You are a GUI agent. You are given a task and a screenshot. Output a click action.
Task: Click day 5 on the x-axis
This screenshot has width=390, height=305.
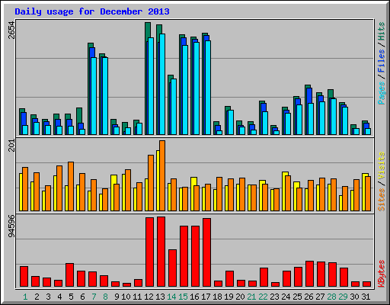(x=71, y=297)
